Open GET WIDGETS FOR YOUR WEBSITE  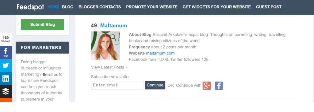(217, 7)
